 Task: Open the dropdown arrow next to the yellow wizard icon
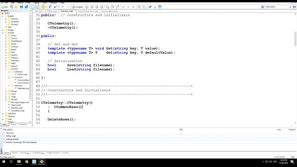pyautogui.click(x=46, y=7)
